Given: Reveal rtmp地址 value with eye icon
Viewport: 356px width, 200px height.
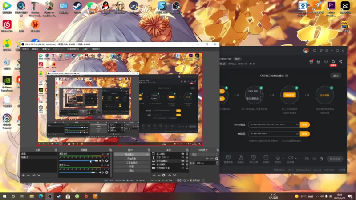Looking at the screenshot, I should [297, 124].
